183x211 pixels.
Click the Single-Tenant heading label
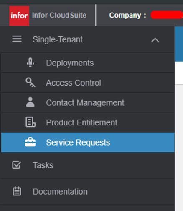58,39
